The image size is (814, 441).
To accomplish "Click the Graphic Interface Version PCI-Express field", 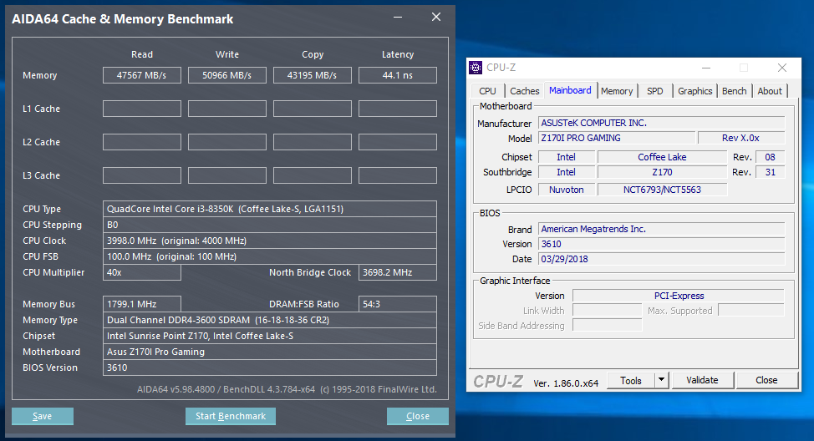I will click(679, 296).
